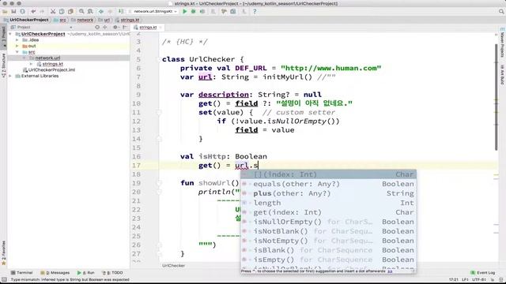Click the Open folder toolbar icon
Image resolution: width=506 pixels, height=284 pixels.
(5, 12)
